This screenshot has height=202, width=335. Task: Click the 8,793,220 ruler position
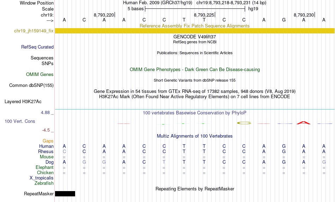point(104,15)
